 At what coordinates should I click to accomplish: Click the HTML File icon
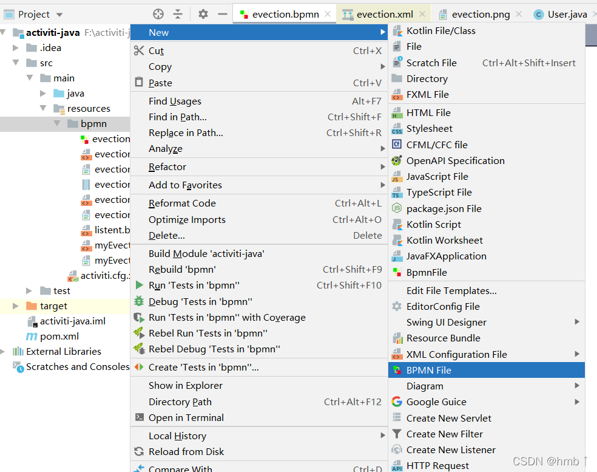(397, 113)
